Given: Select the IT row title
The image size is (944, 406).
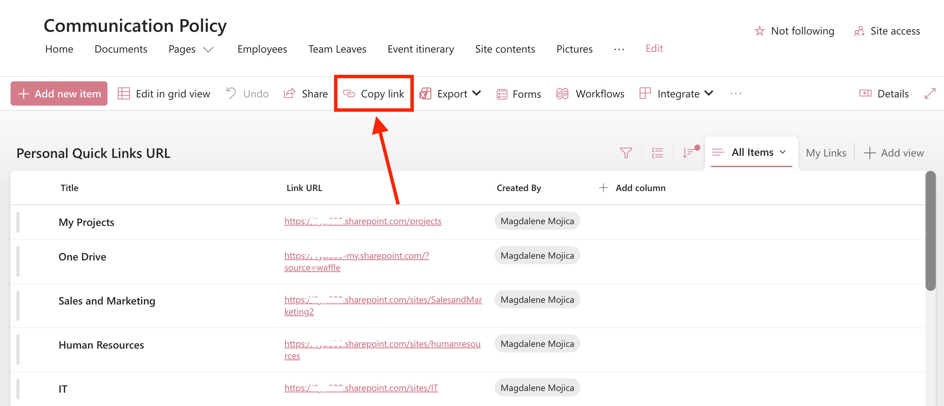Looking at the screenshot, I should click(x=63, y=389).
